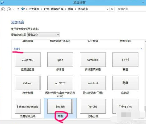The height and width of the screenshot is (124, 146).
Task: Select the Bahasa Indonesia tile
Action: [x=28, y=108]
